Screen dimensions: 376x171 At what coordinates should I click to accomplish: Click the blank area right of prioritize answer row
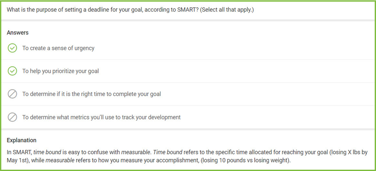237,71
